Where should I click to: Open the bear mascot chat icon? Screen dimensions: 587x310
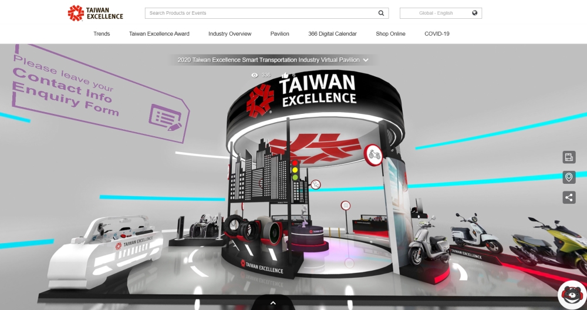[x=572, y=295]
